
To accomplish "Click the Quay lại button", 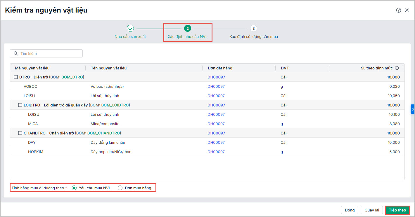I will pos(372,210).
